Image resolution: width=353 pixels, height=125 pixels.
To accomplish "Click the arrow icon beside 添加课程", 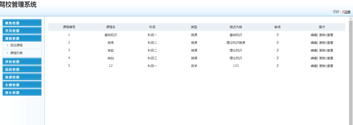I will click(x=8, y=45).
